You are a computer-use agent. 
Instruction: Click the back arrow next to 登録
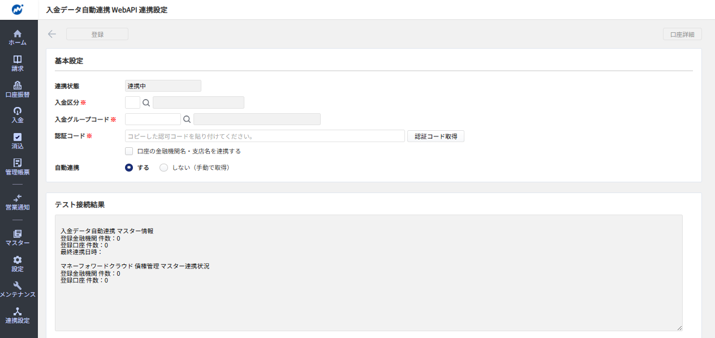pos(52,34)
